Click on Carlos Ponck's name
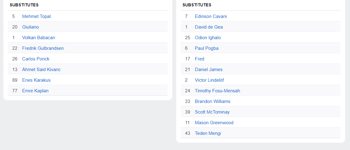Image resolution: width=350 pixels, height=150 pixels. (36, 59)
